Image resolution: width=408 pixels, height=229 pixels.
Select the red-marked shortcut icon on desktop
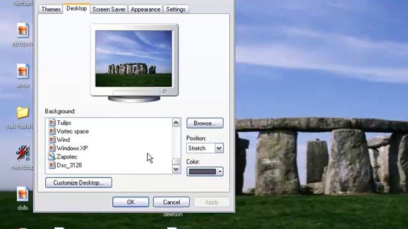click(23, 153)
